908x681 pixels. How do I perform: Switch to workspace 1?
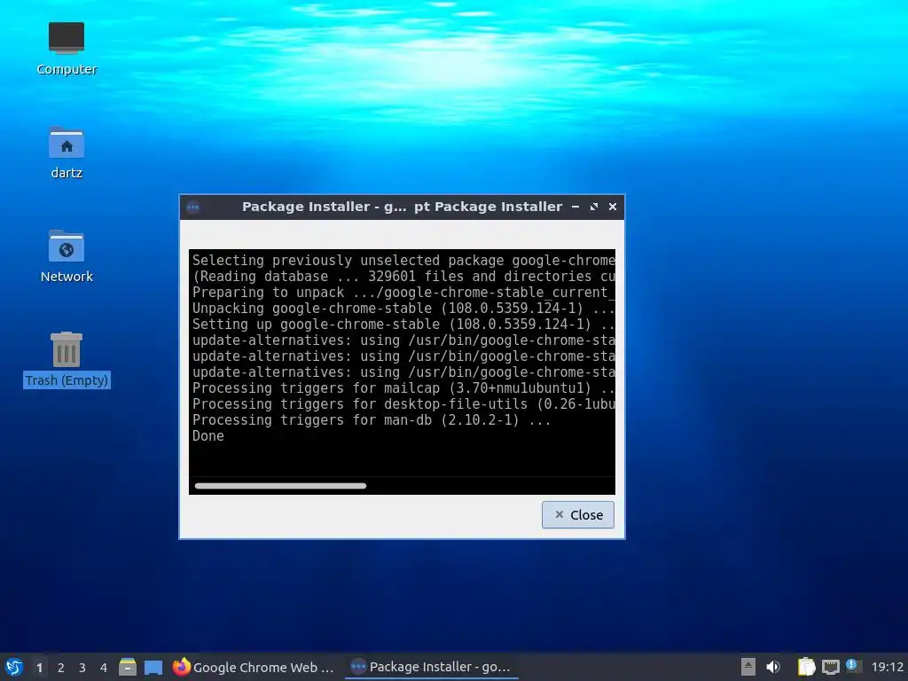click(39, 668)
